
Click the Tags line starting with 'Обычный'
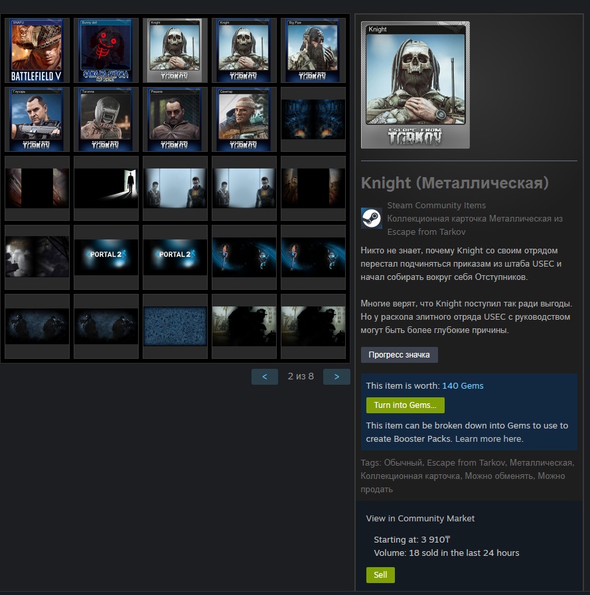coord(467,476)
